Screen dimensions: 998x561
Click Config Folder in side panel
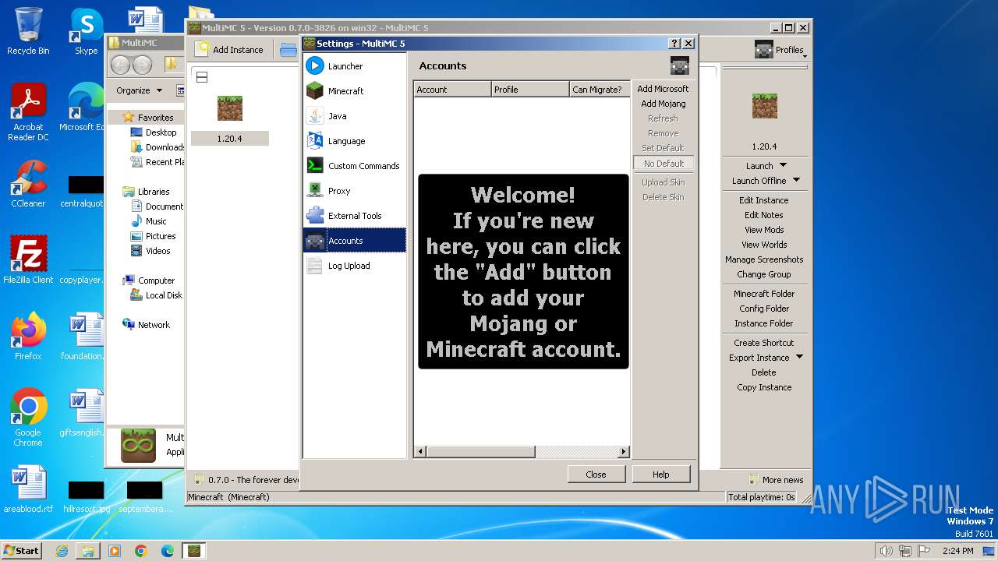pos(763,309)
